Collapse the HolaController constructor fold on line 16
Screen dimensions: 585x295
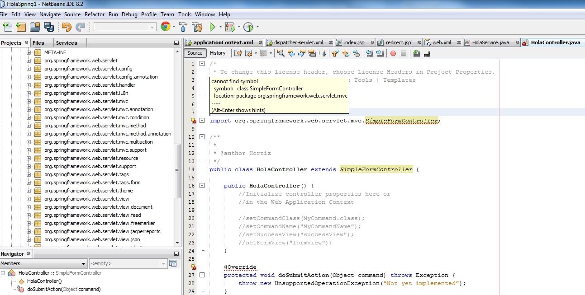[x=202, y=186]
